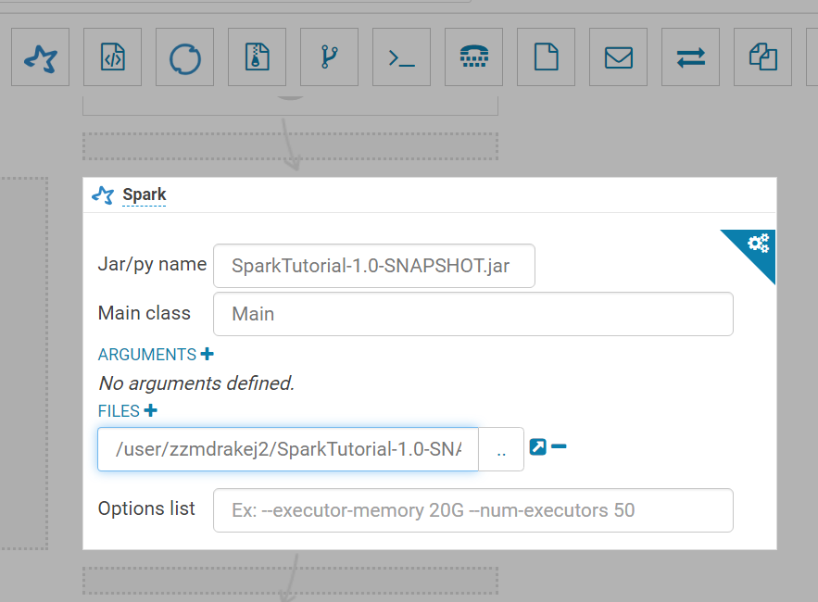Edit the file path input field
The height and width of the screenshot is (602, 818).
click(x=288, y=449)
